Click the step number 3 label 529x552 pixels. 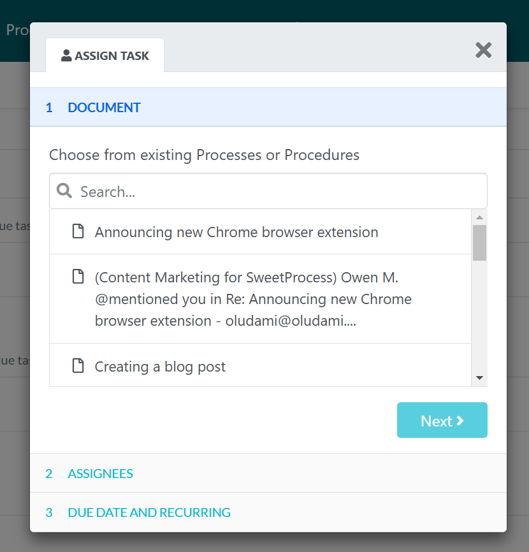[49, 512]
